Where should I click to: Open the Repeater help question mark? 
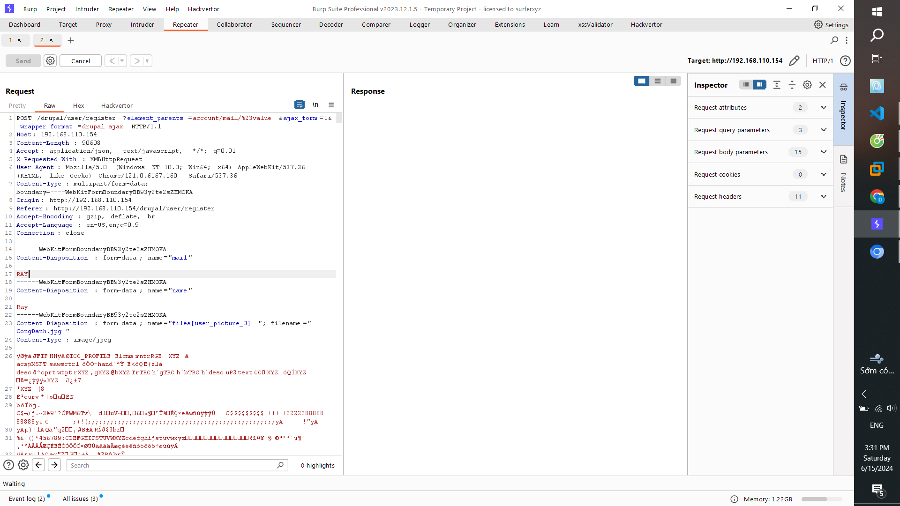[x=845, y=61]
